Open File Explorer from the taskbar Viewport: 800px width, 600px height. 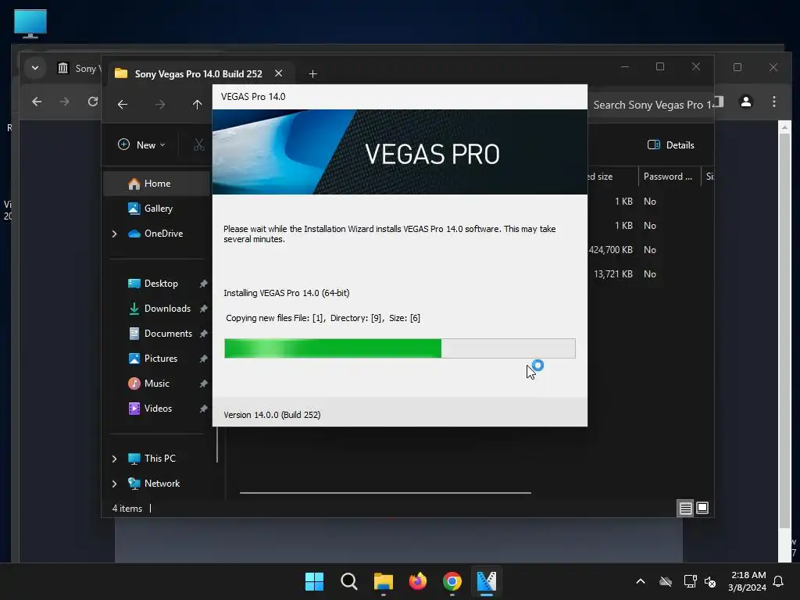click(x=383, y=581)
